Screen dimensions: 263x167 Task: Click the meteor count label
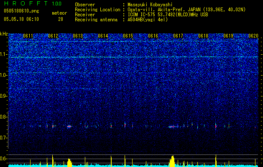(59, 13)
